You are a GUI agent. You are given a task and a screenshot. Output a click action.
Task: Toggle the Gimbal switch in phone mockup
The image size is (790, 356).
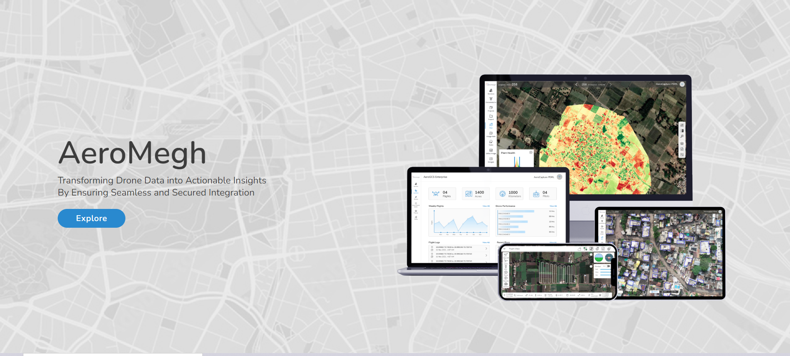pos(608,266)
